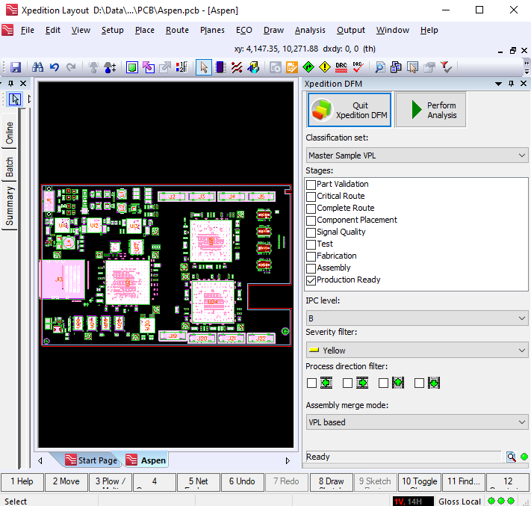531x506 pixels.
Task: Open the Analysis menu
Action: click(x=310, y=30)
